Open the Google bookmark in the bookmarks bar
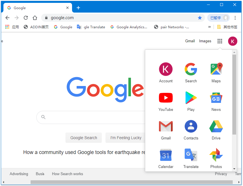The height and width of the screenshot is (186, 243). [63, 27]
